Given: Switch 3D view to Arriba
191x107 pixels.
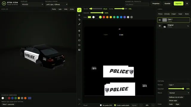Looking at the screenshot, I should pos(72,9).
